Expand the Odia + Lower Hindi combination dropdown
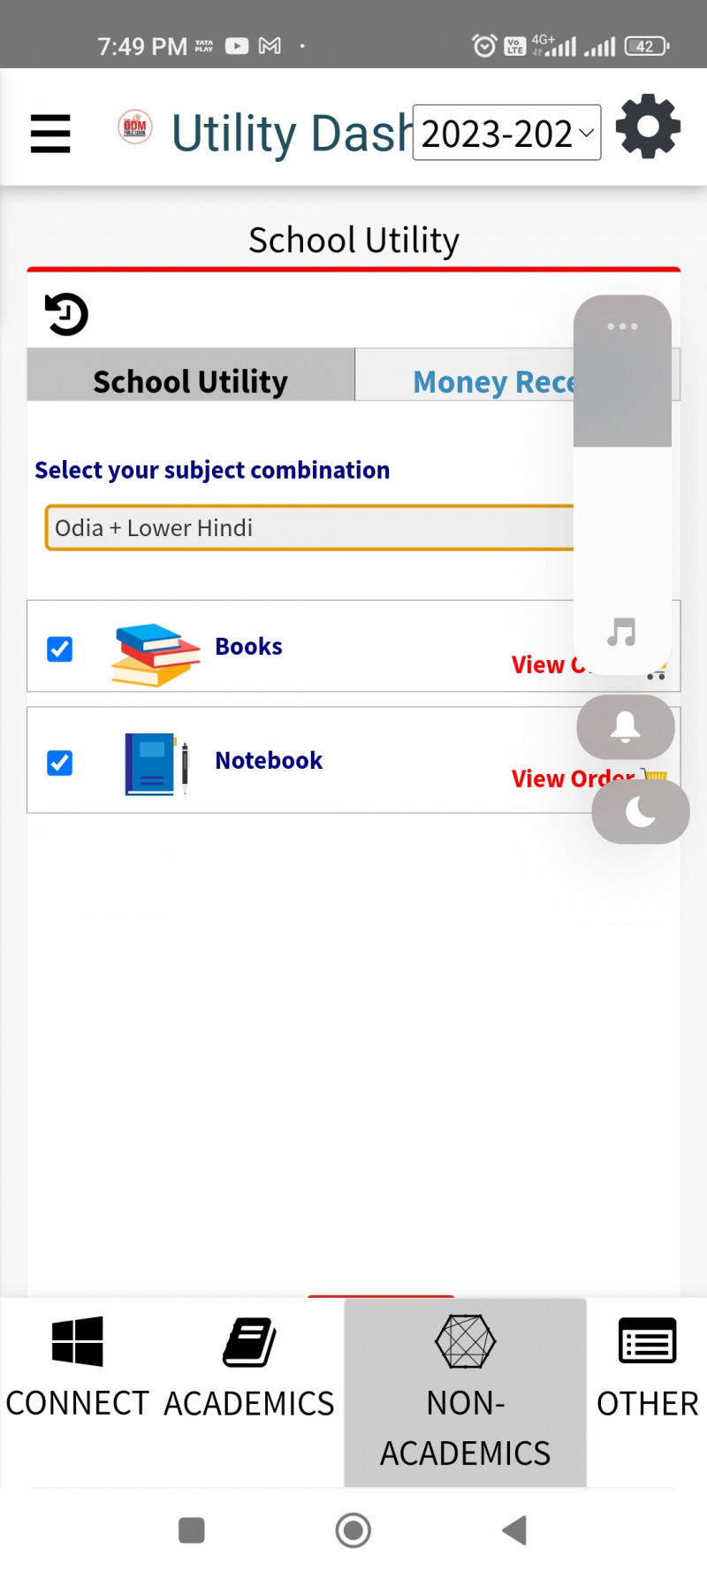The width and height of the screenshot is (707, 1573). [x=309, y=528]
